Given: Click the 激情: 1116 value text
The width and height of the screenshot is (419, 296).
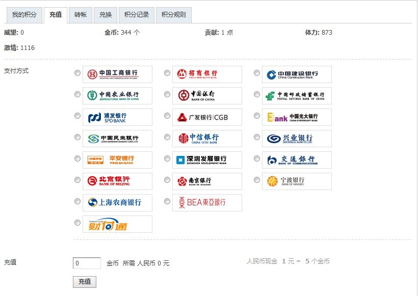Looking at the screenshot, I should [x=19, y=48].
